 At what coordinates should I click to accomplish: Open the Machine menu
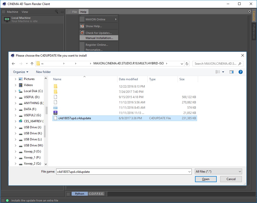pyautogui.click(x=12, y=12)
